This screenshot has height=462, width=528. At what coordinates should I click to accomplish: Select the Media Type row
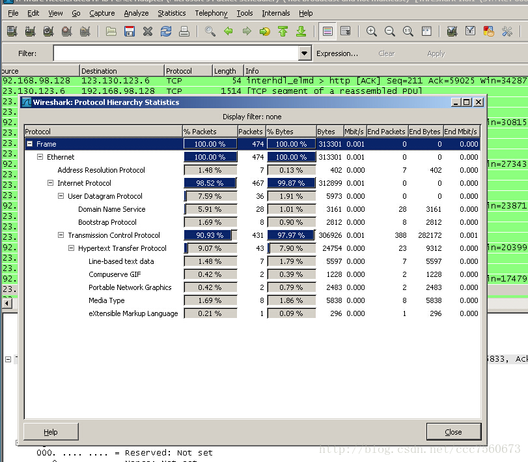point(253,300)
